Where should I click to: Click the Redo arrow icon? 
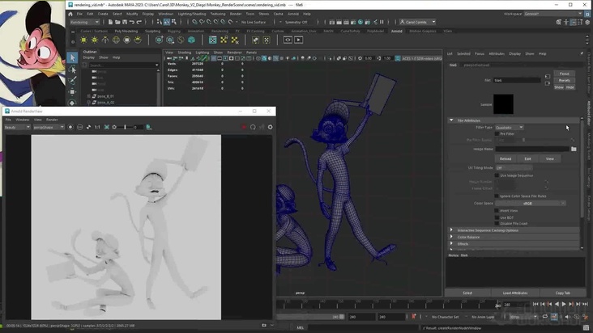139,23
